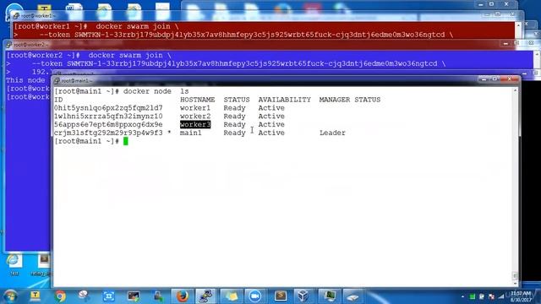The width and height of the screenshot is (541, 304).
Task: Click node ID 56apps6e7ept6m8ppxog6dx9e
Action: [x=108, y=124]
